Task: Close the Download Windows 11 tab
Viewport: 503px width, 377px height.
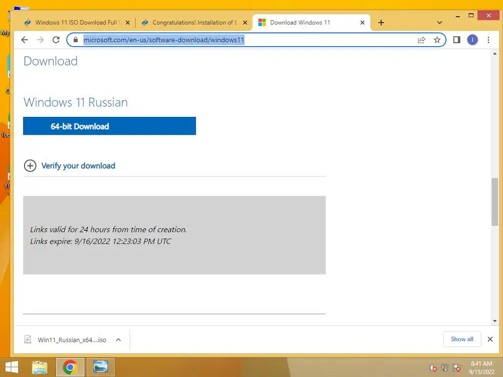Action: click(363, 23)
